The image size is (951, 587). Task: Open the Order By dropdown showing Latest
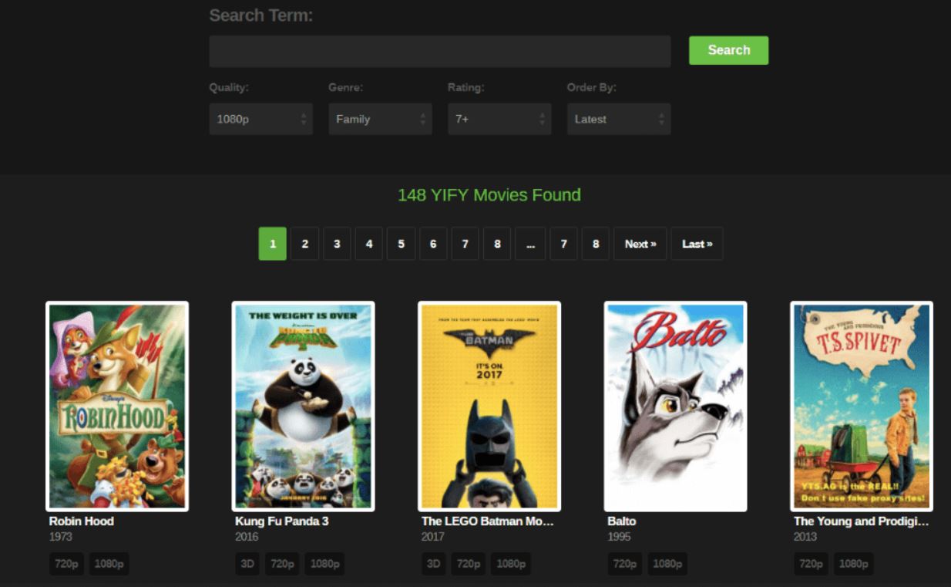pyautogui.click(x=619, y=119)
